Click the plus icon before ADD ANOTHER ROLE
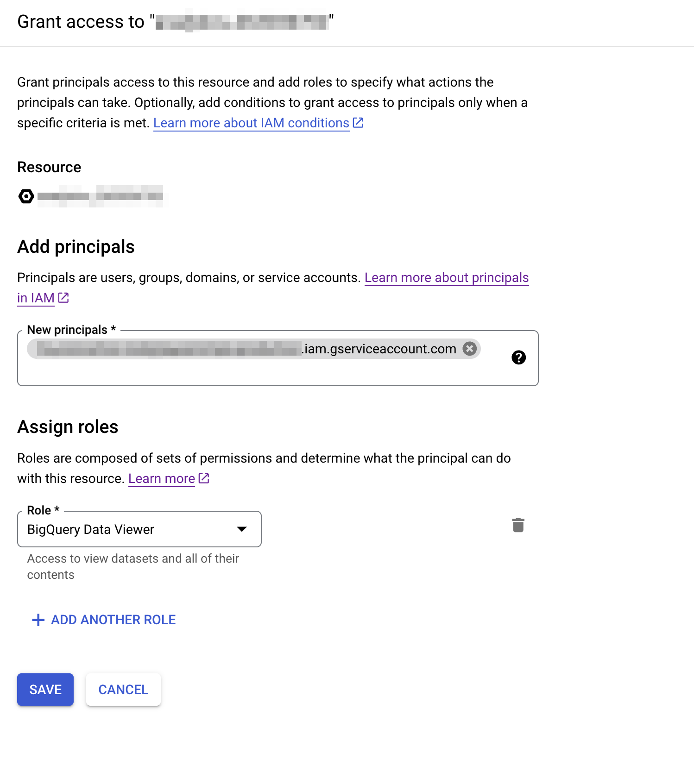694x765 pixels. (x=38, y=620)
